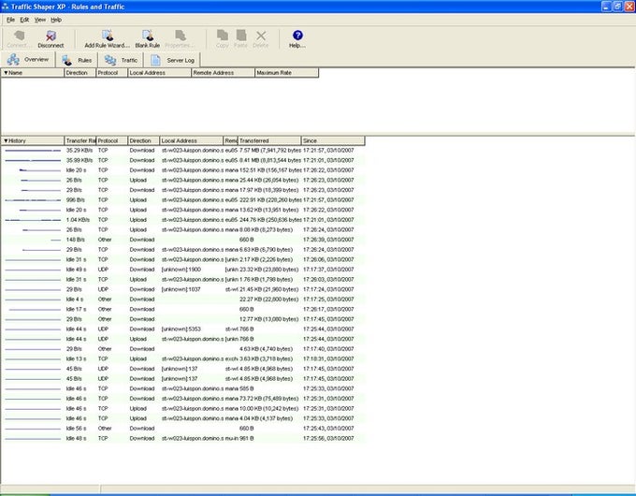Click the greyed Connect toolbar icon

tap(19, 39)
